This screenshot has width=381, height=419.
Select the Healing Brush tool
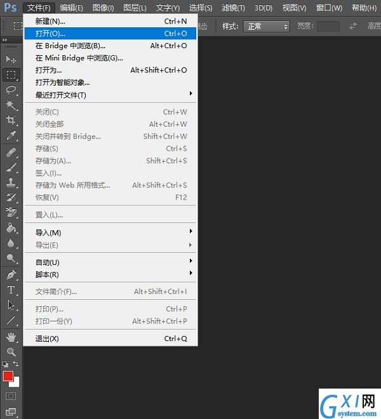point(11,153)
